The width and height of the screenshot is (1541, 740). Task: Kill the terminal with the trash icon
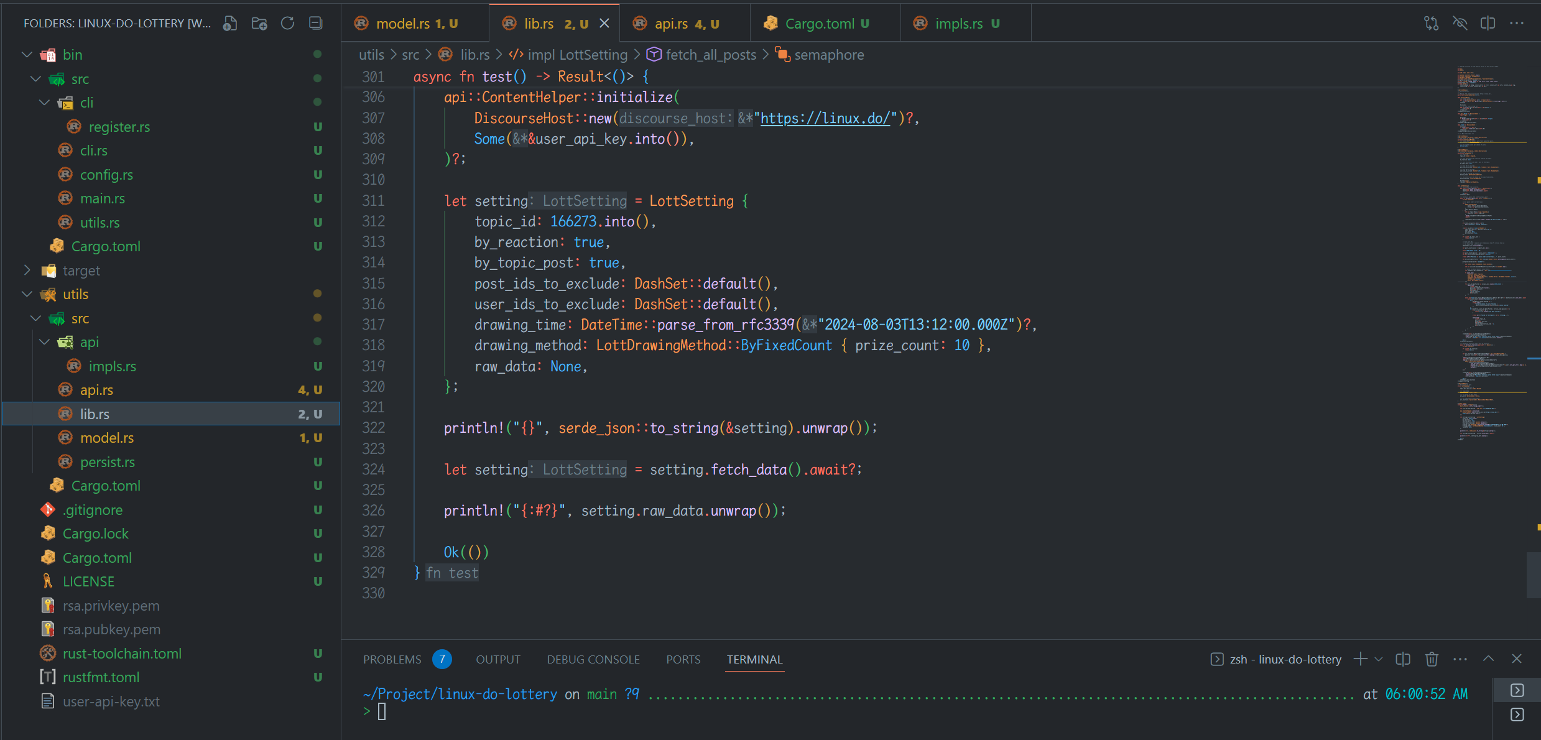point(1432,659)
